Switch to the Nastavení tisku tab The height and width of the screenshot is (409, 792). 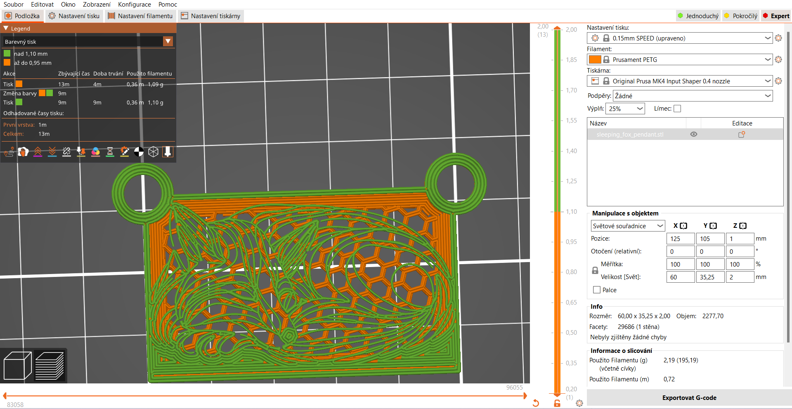click(x=74, y=16)
